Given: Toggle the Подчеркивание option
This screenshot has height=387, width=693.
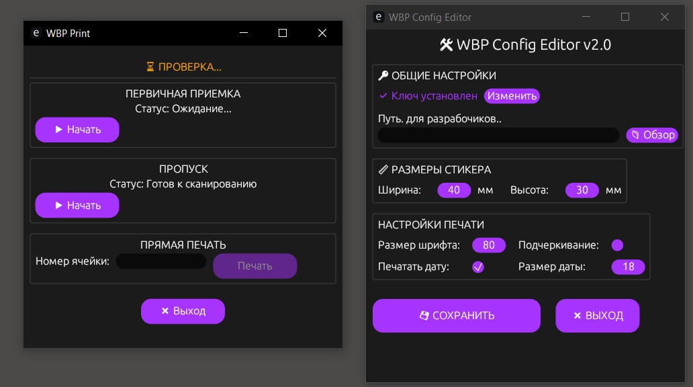Looking at the screenshot, I should point(618,245).
